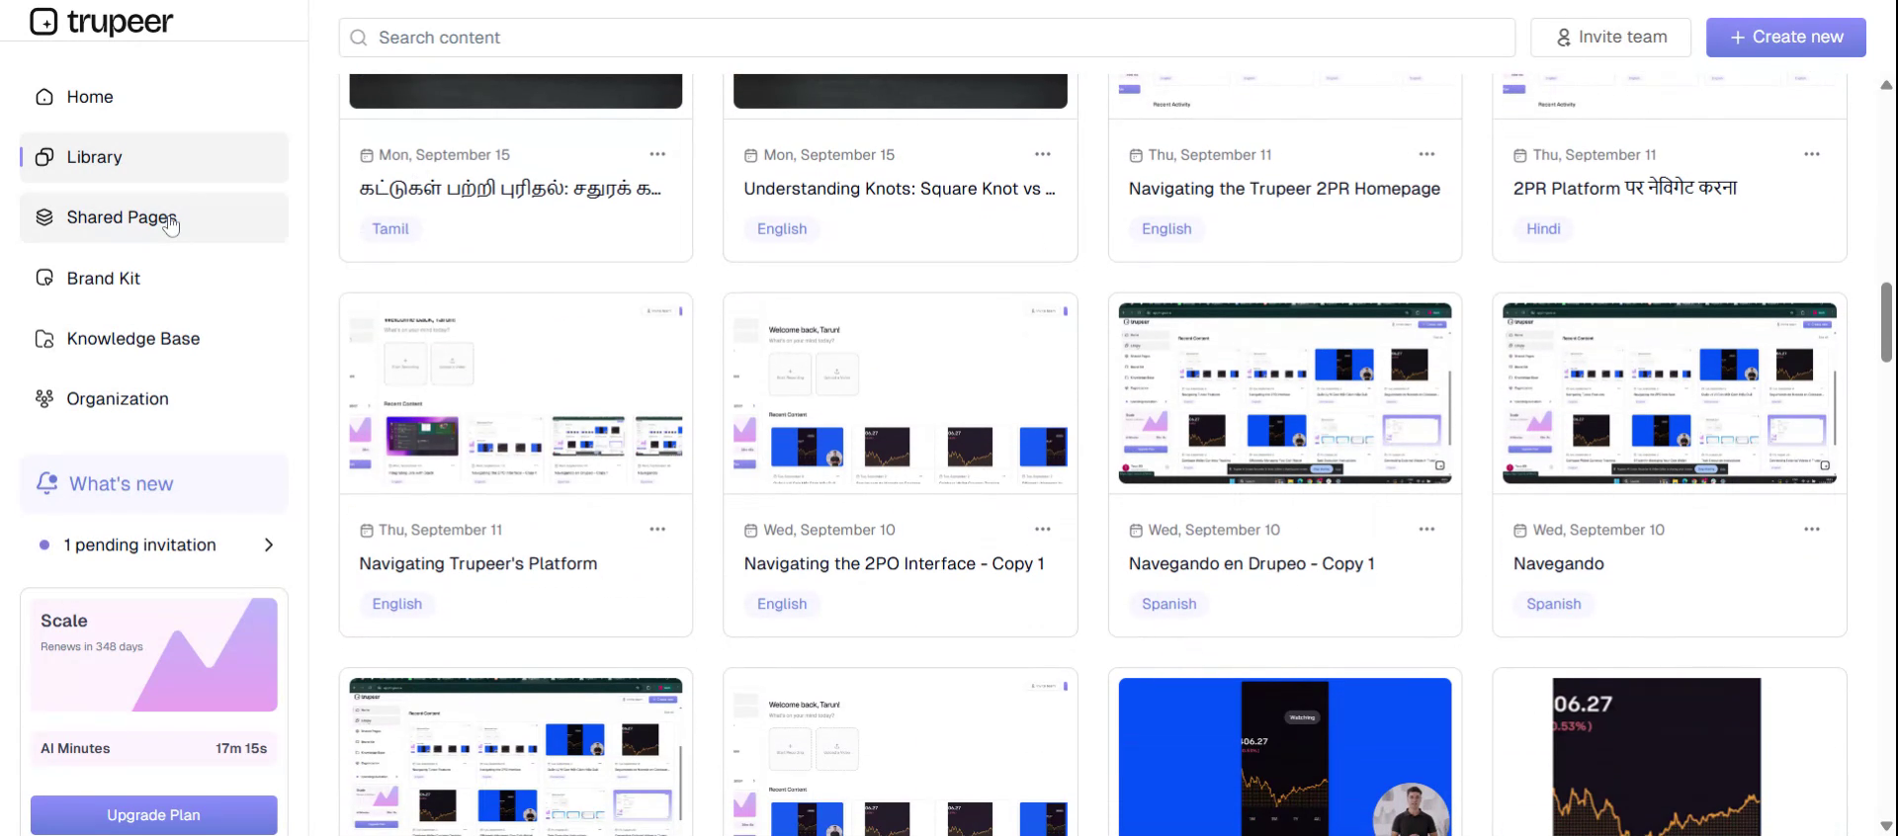This screenshot has height=836, width=1898.
Task: Click the trupeer logo icon
Action: (x=43, y=21)
